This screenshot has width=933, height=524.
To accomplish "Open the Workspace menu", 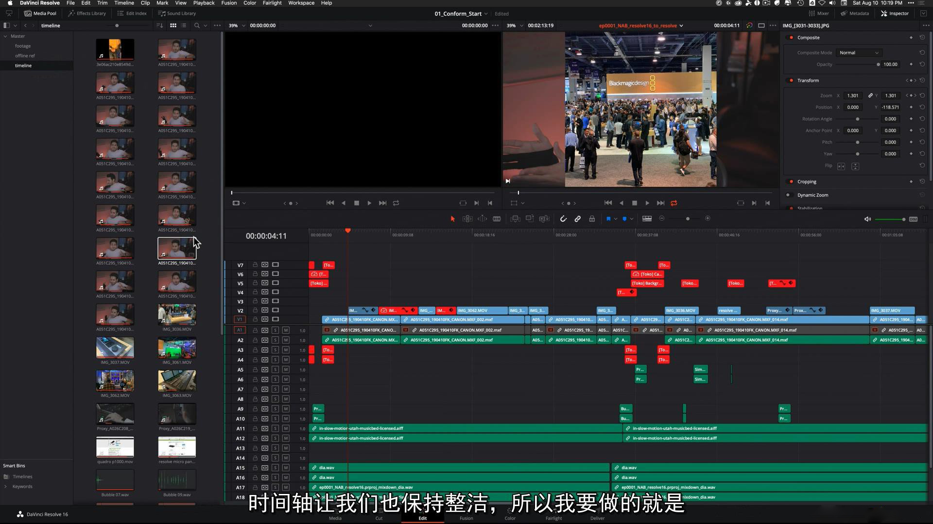I will [x=301, y=3].
